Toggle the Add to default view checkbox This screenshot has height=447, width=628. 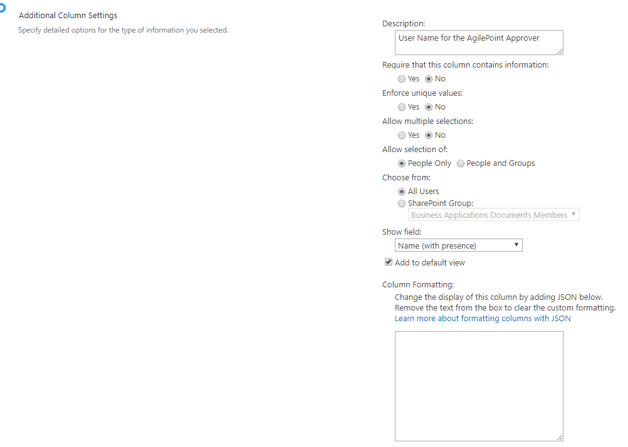click(389, 262)
